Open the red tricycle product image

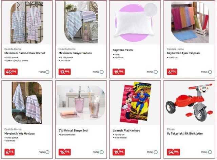click(x=189, y=102)
